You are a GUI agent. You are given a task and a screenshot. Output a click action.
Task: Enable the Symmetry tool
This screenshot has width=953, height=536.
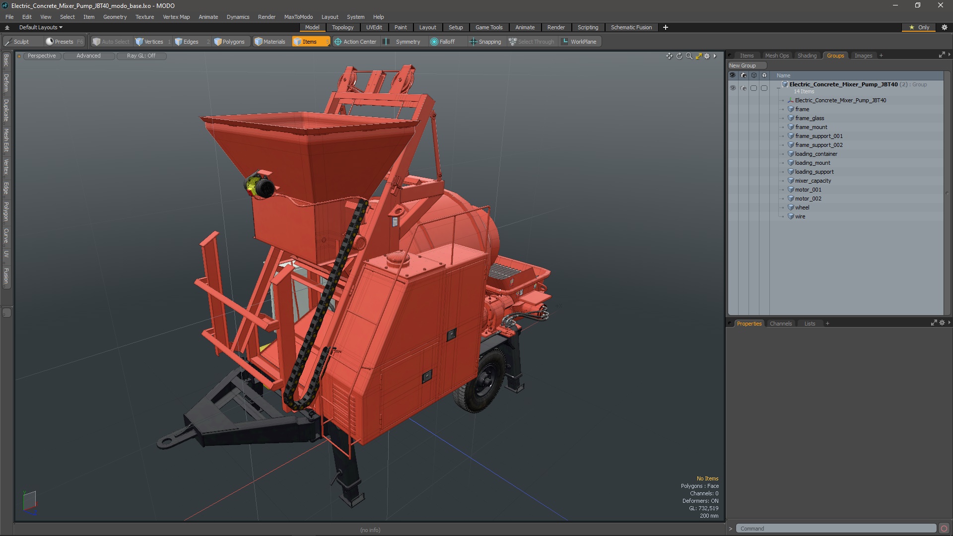click(404, 42)
